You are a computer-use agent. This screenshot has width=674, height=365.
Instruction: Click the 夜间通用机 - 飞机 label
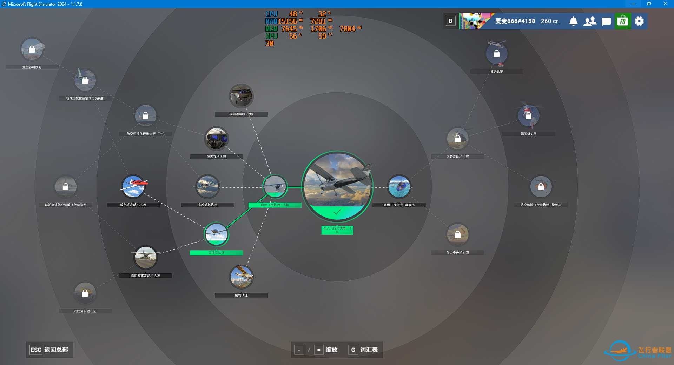pos(241,114)
